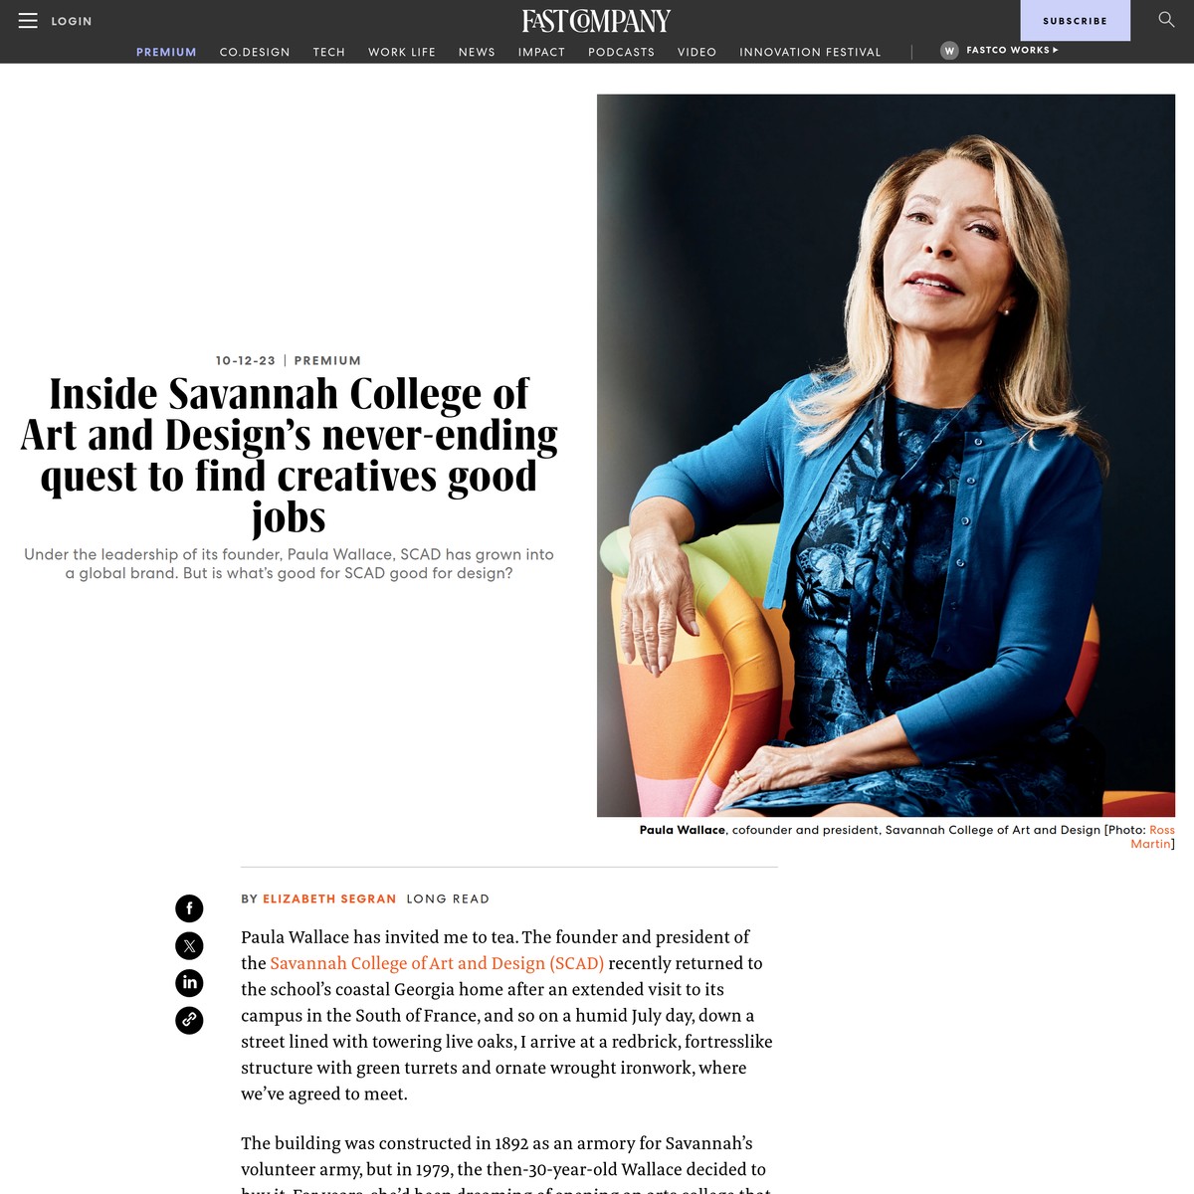The height and width of the screenshot is (1194, 1194).
Task: Open the hamburger menu icon
Action: [x=28, y=21]
